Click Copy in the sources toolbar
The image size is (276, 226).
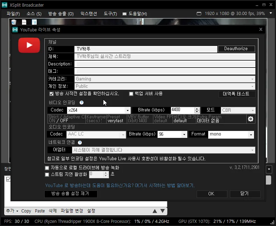pyautogui.click(x=26, y=211)
